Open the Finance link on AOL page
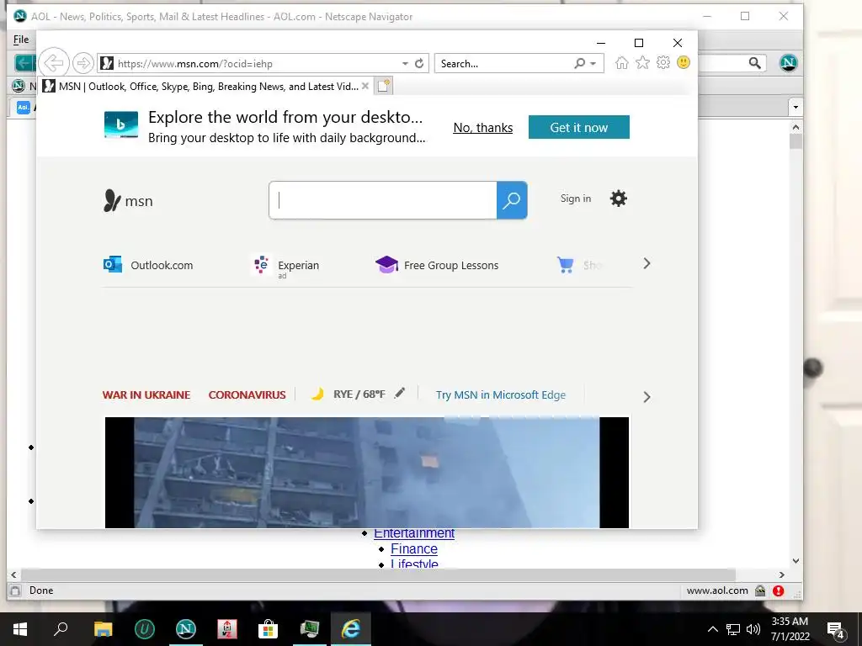 [414, 548]
